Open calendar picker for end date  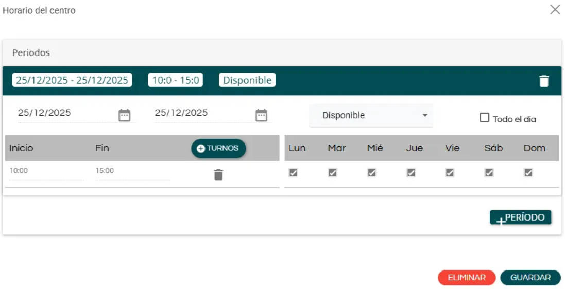[x=262, y=115]
